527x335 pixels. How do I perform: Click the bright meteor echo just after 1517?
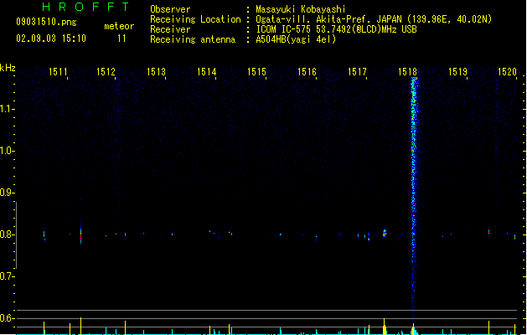coord(385,233)
